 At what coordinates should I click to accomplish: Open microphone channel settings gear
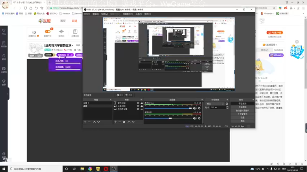click(199, 108)
